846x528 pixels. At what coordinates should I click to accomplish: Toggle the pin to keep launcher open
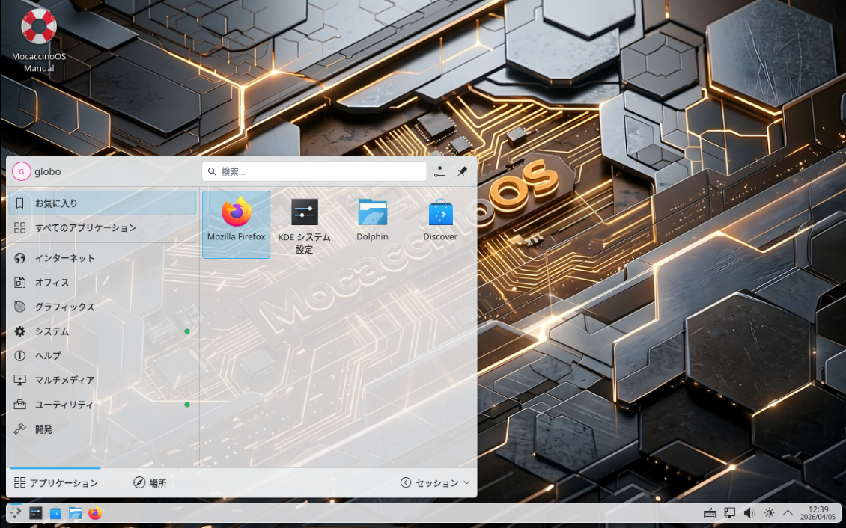tap(462, 172)
